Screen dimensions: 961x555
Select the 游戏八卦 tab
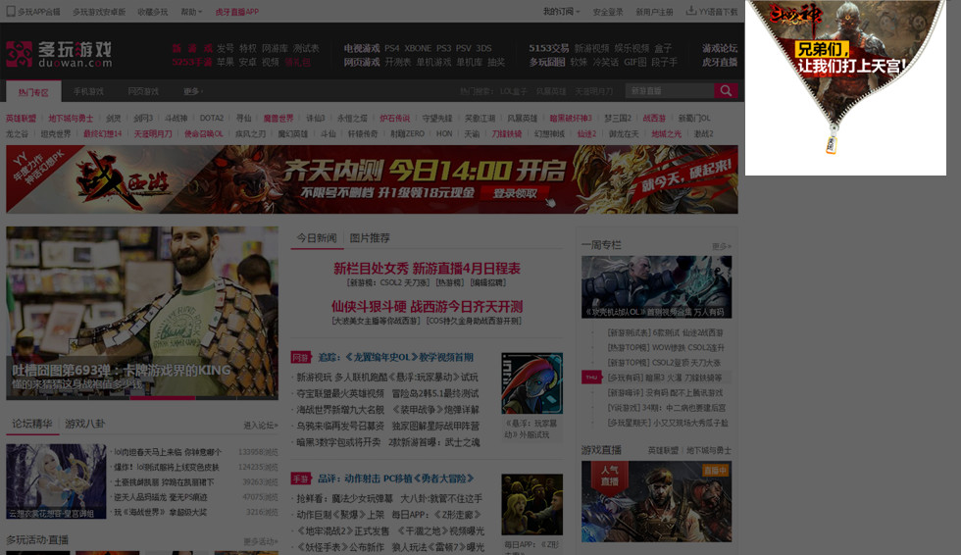click(85, 424)
